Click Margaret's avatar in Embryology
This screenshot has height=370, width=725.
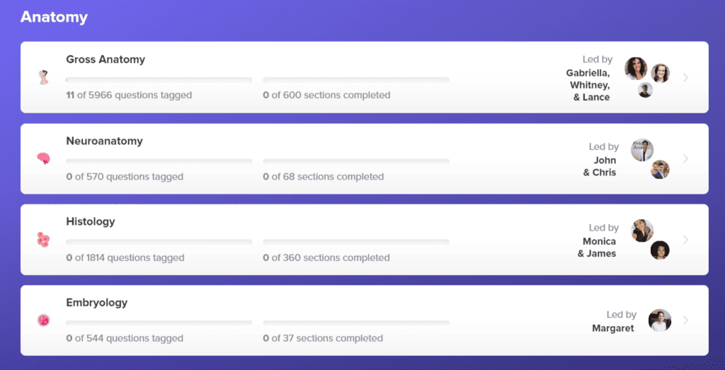click(x=660, y=320)
